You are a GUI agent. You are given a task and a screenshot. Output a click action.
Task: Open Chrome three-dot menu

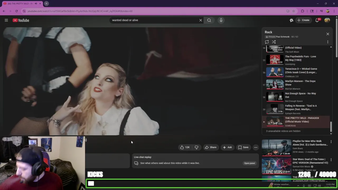334,11
